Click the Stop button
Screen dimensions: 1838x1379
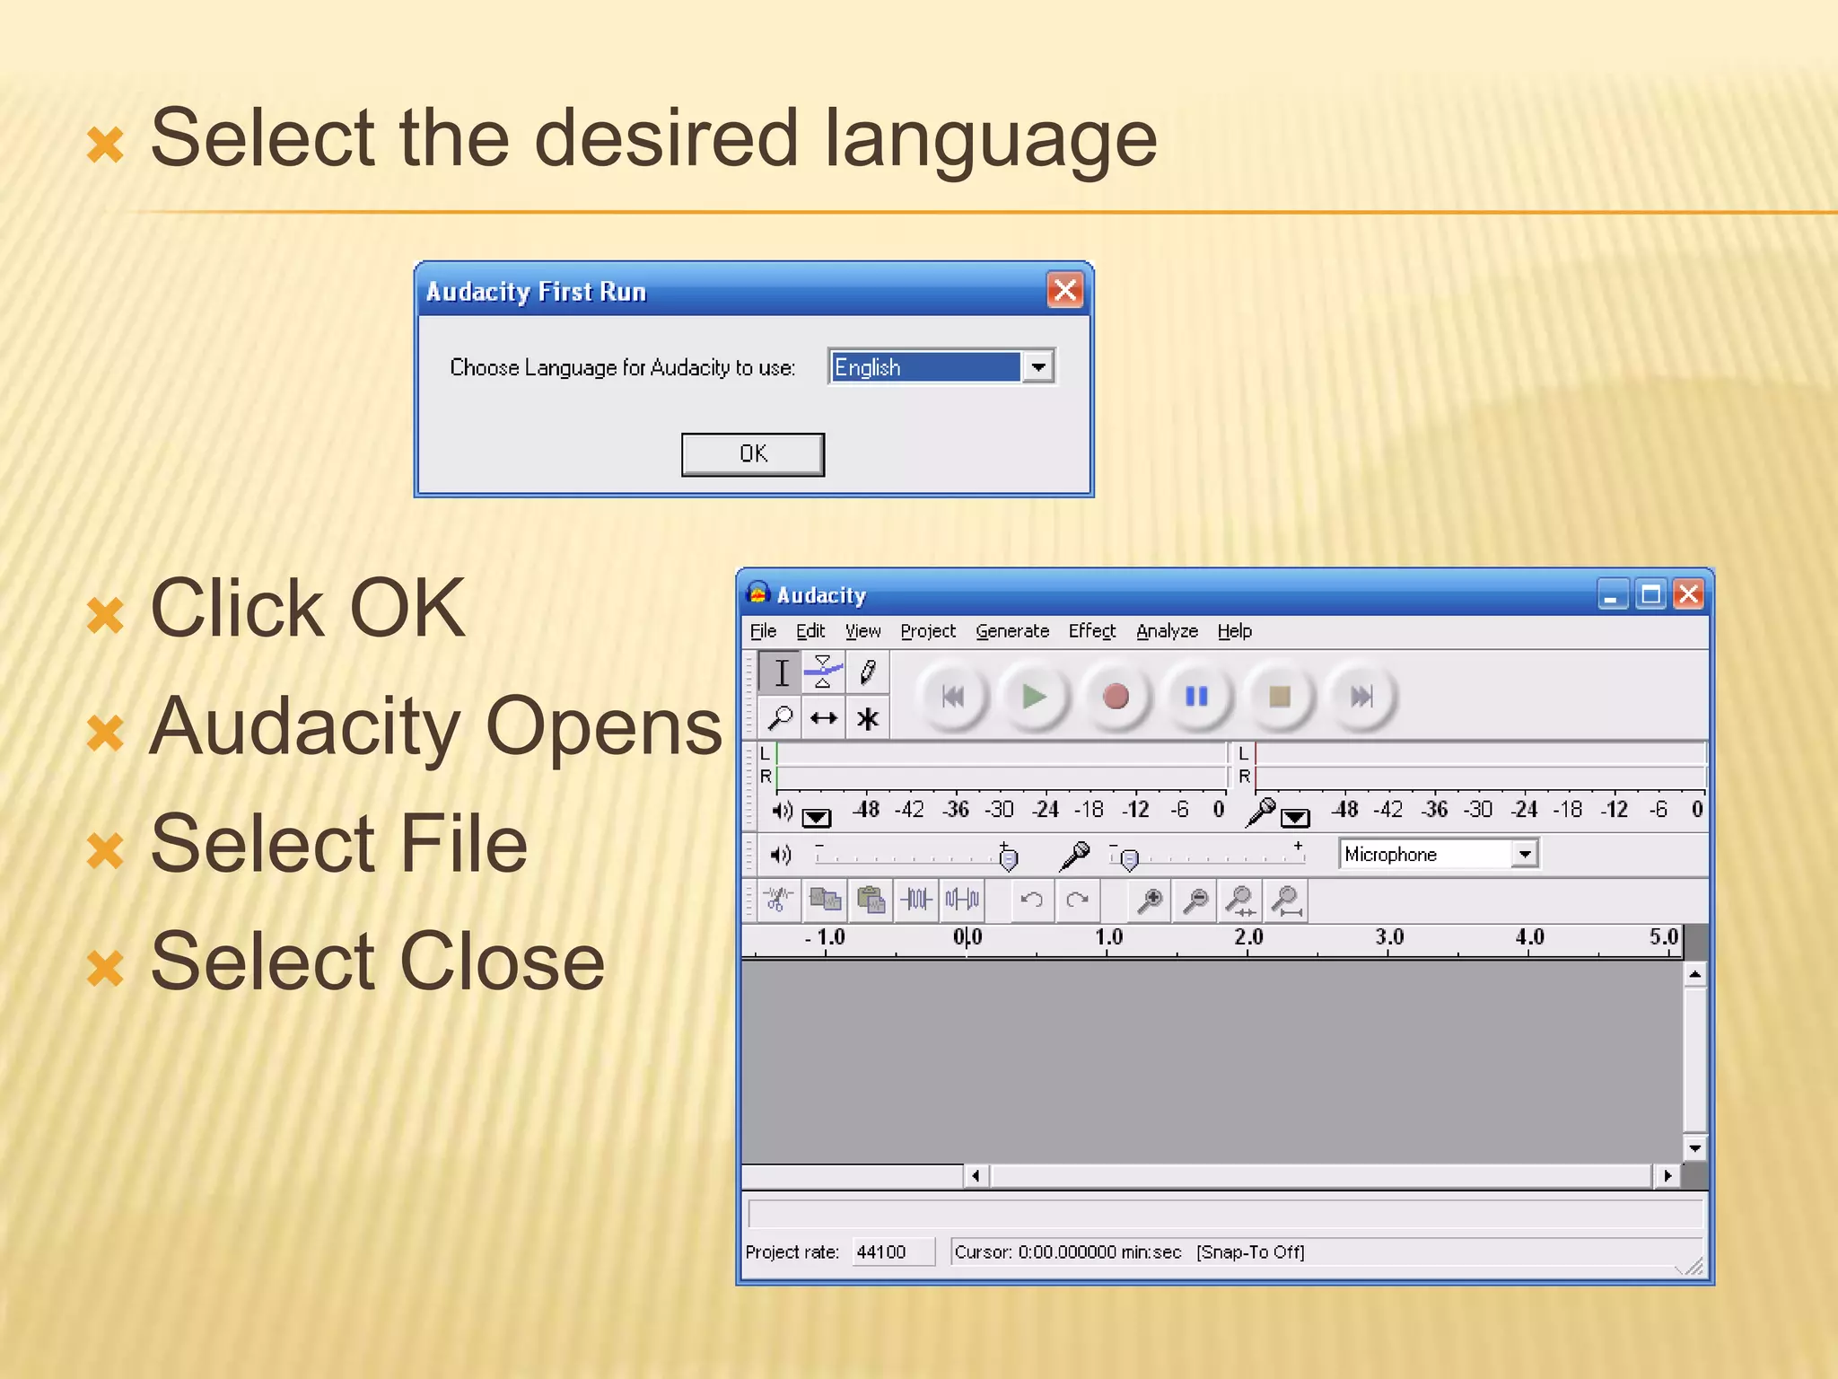point(1279,696)
